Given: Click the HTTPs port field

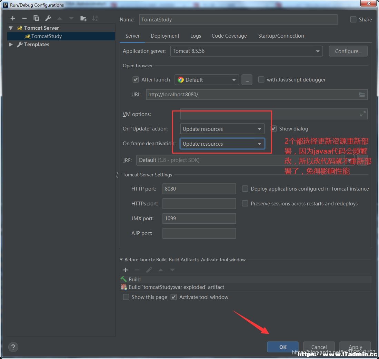Looking at the screenshot, I should pos(199,204).
